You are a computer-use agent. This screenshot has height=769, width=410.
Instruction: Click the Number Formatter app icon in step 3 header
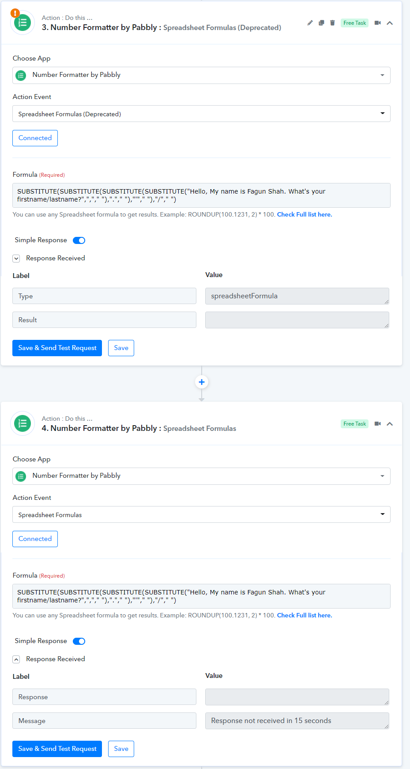point(23,23)
